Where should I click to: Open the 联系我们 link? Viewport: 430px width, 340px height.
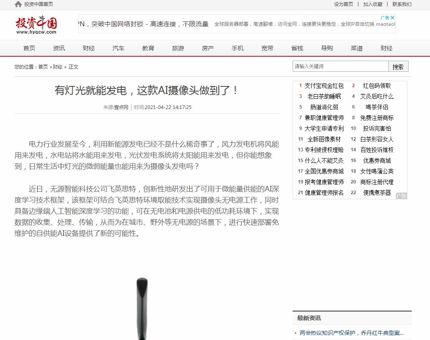click(x=402, y=4)
